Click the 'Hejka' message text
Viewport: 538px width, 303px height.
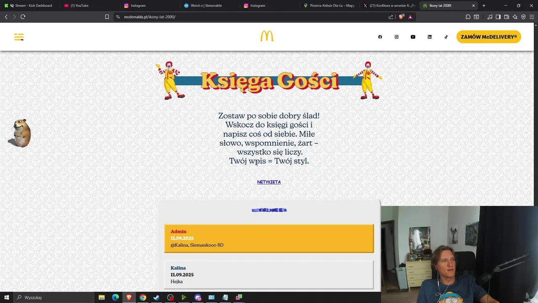(177, 281)
